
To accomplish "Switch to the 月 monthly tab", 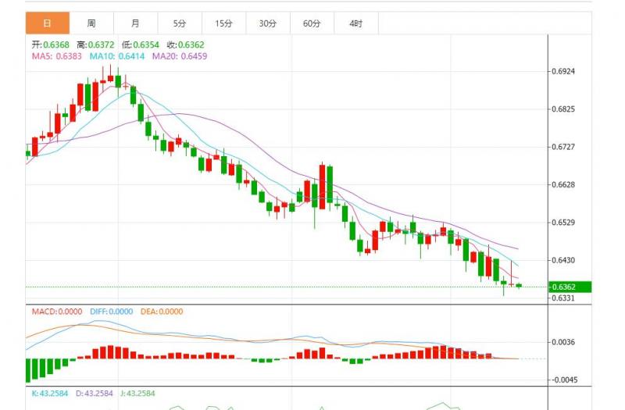I will pos(136,23).
